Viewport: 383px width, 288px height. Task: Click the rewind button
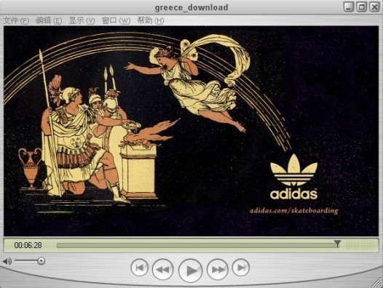(162, 270)
